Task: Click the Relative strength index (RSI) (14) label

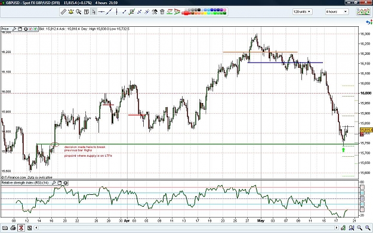Action: [25, 183]
